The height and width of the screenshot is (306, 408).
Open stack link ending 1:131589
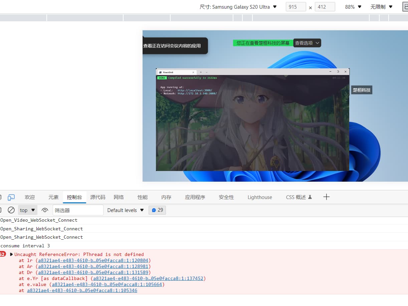(93, 272)
